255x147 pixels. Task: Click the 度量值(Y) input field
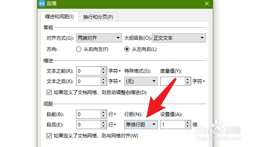(173, 81)
